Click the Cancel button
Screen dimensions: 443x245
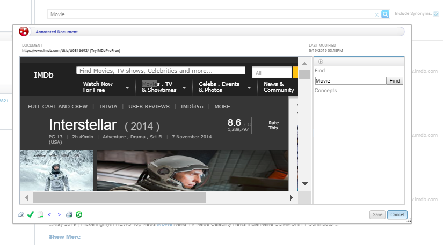397,214
